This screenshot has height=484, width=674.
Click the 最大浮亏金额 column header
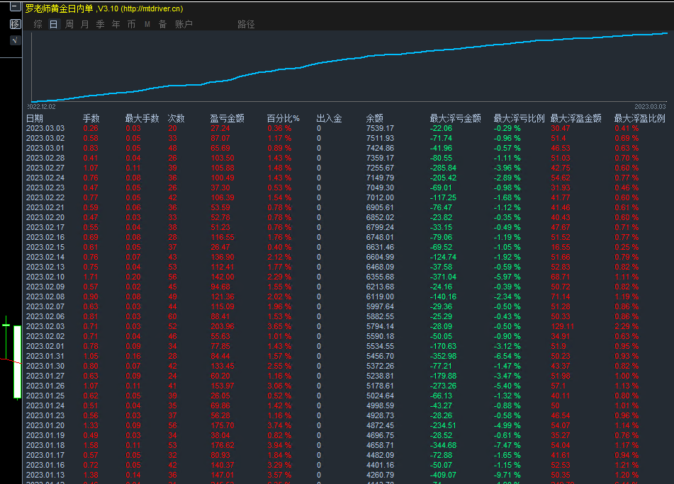coord(456,118)
